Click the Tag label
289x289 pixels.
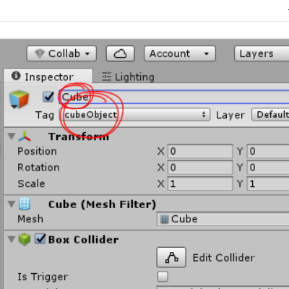pos(45,115)
